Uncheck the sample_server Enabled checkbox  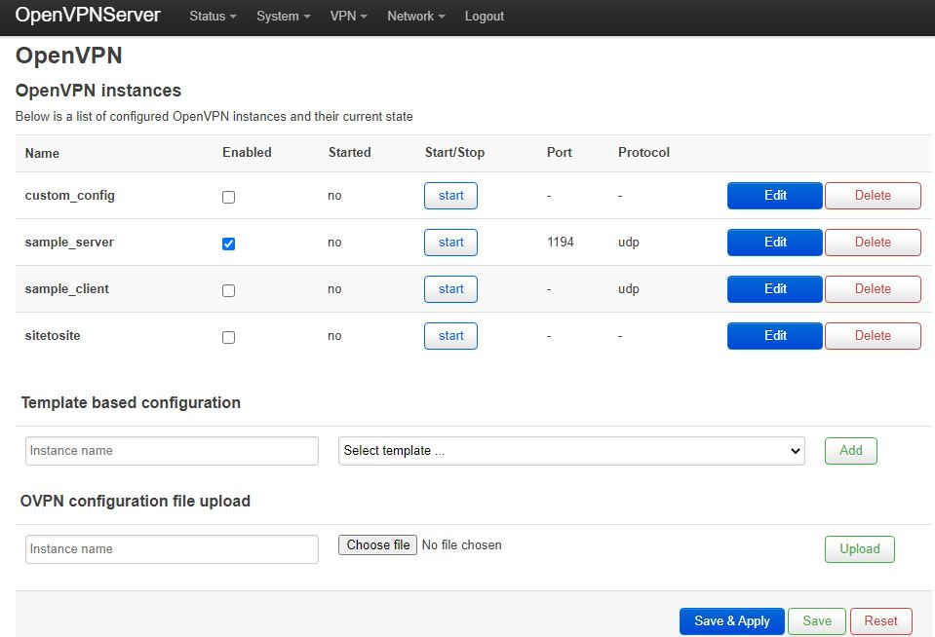coord(228,244)
